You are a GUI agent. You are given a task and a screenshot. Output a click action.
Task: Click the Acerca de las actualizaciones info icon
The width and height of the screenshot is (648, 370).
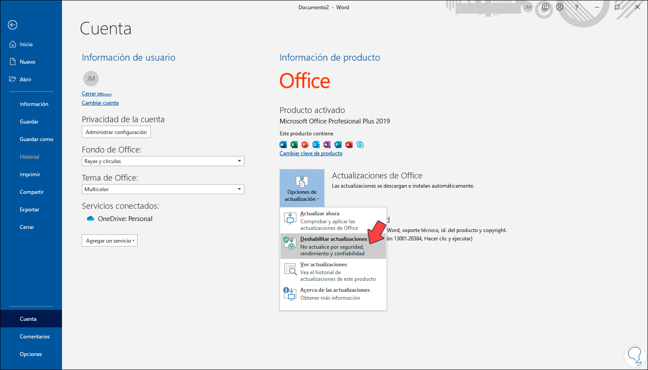click(290, 293)
